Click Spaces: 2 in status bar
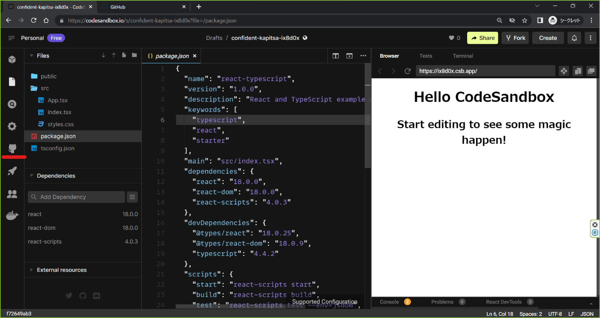600x318 pixels. coord(531,314)
